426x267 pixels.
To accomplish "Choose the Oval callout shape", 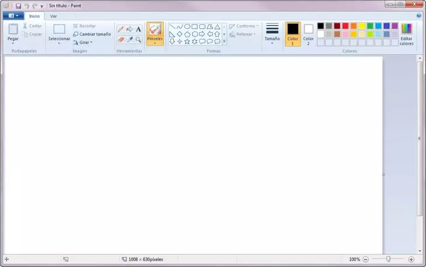I will pos(209,41).
